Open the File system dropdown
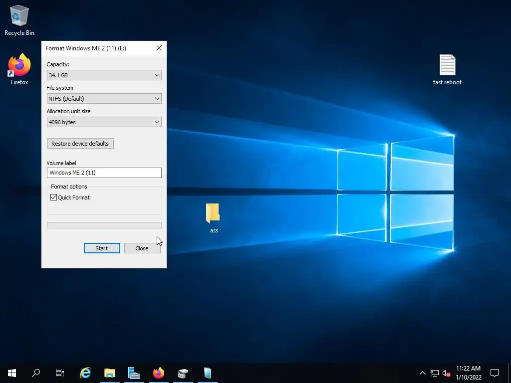The width and height of the screenshot is (511, 383). [104, 99]
